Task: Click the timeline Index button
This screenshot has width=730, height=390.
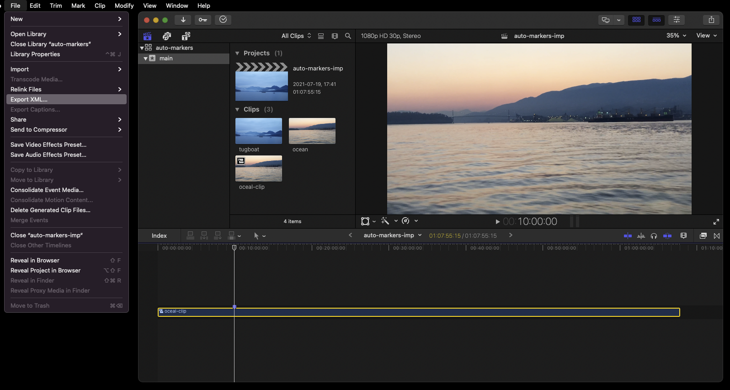Action: 159,236
